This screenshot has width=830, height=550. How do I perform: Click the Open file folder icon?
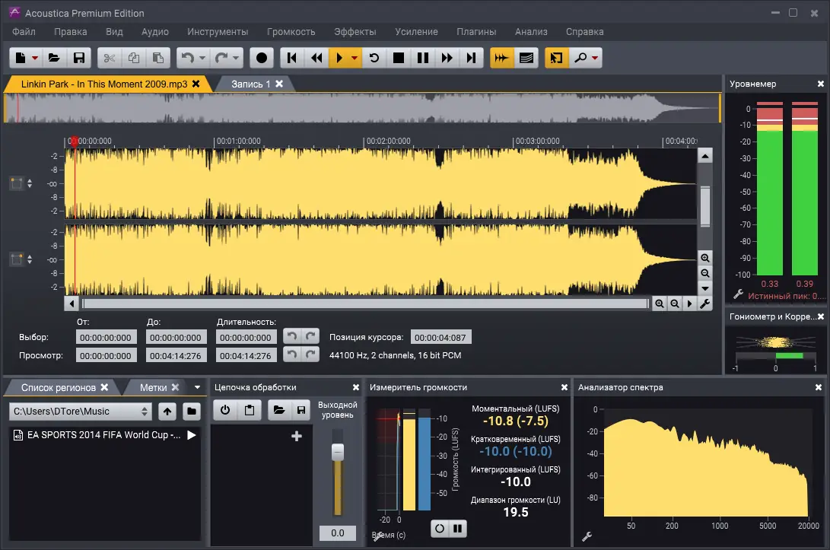coord(54,58)
